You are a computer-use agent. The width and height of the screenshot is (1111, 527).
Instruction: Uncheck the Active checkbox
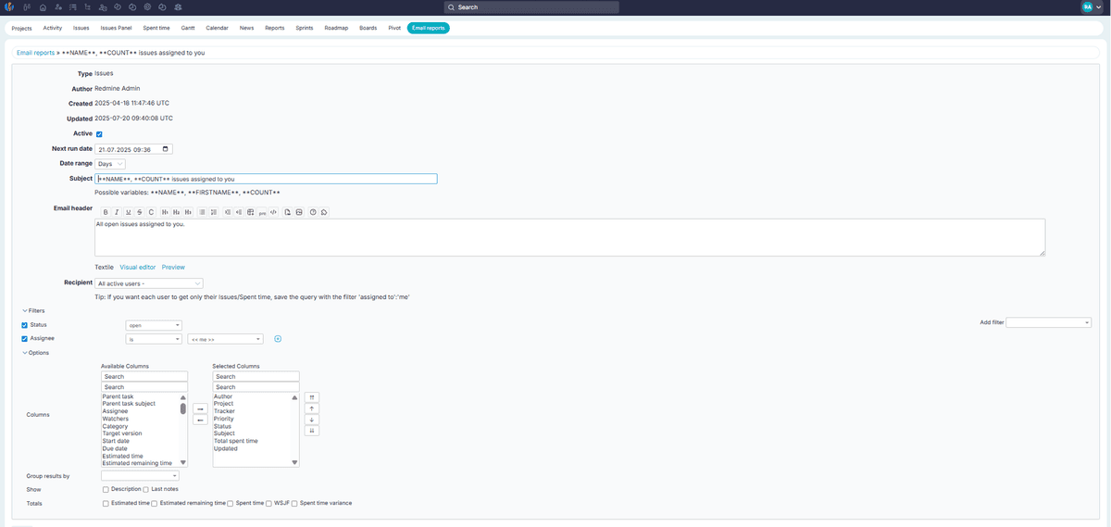[99, 134]
